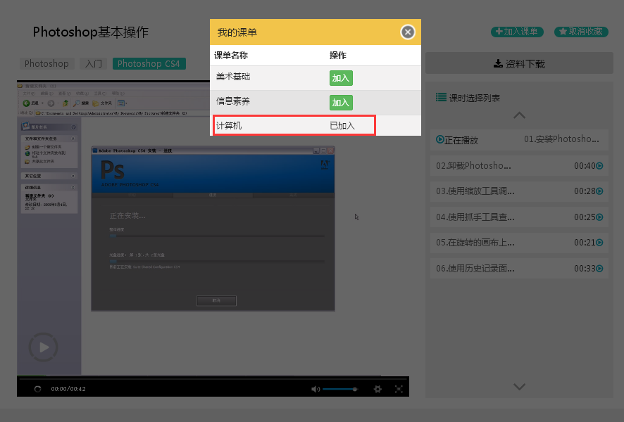Click the Photoshop基本操作 title
Screen dimensions: 624x422
[x=91, y=32]
